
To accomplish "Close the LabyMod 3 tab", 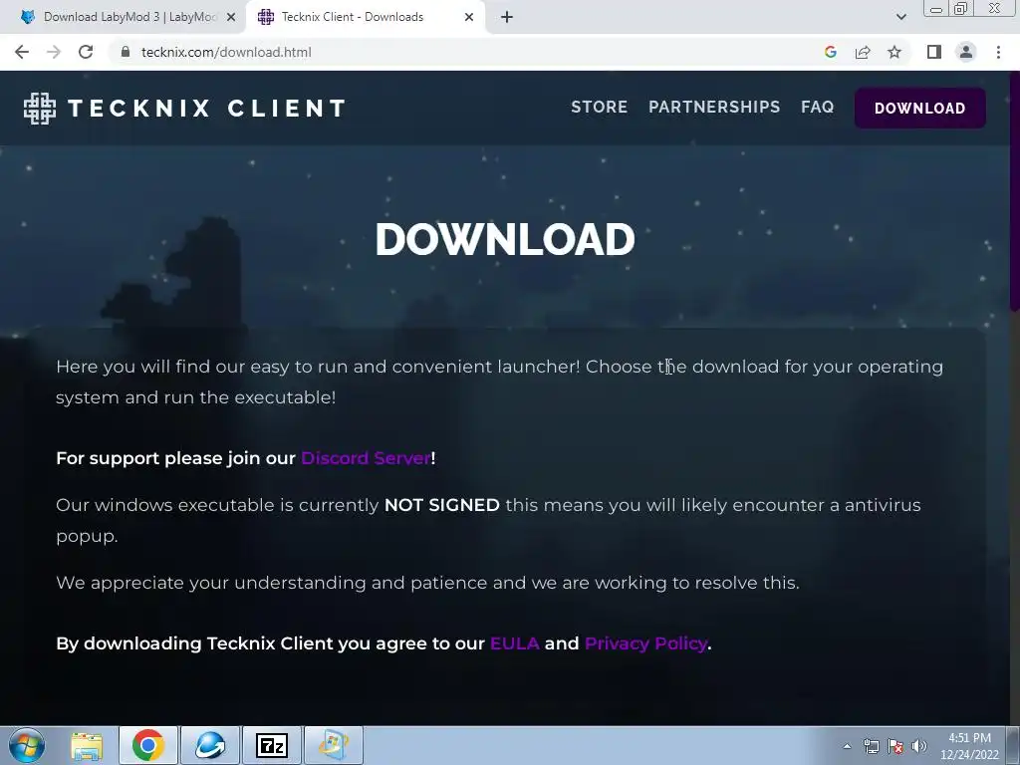I will (x=231, y=18).
